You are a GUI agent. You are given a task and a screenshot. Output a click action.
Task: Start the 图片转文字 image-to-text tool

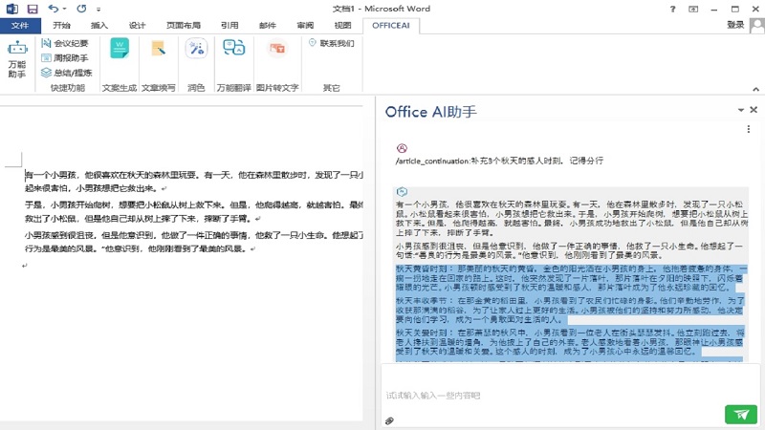pos(276,50)
